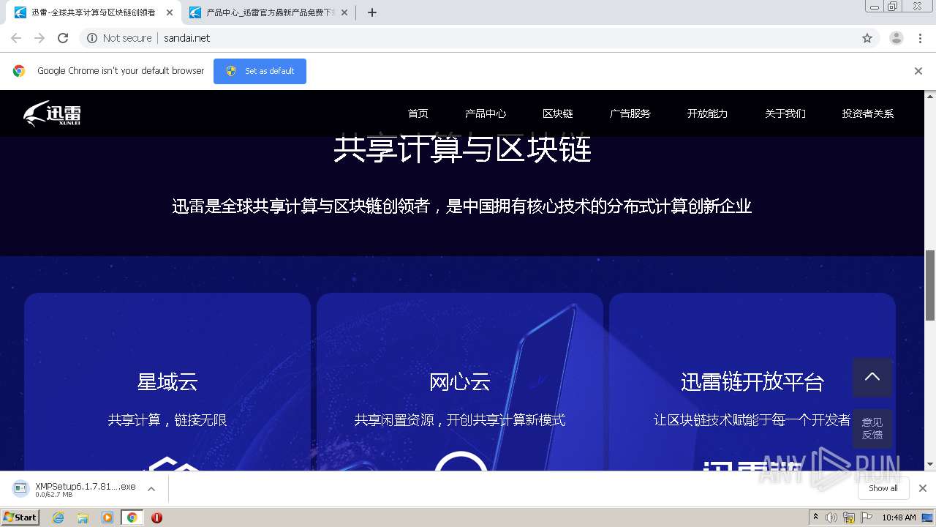Open 开放能力 in the site navigation
Screen dimensions: 936x527
[707, 113]
